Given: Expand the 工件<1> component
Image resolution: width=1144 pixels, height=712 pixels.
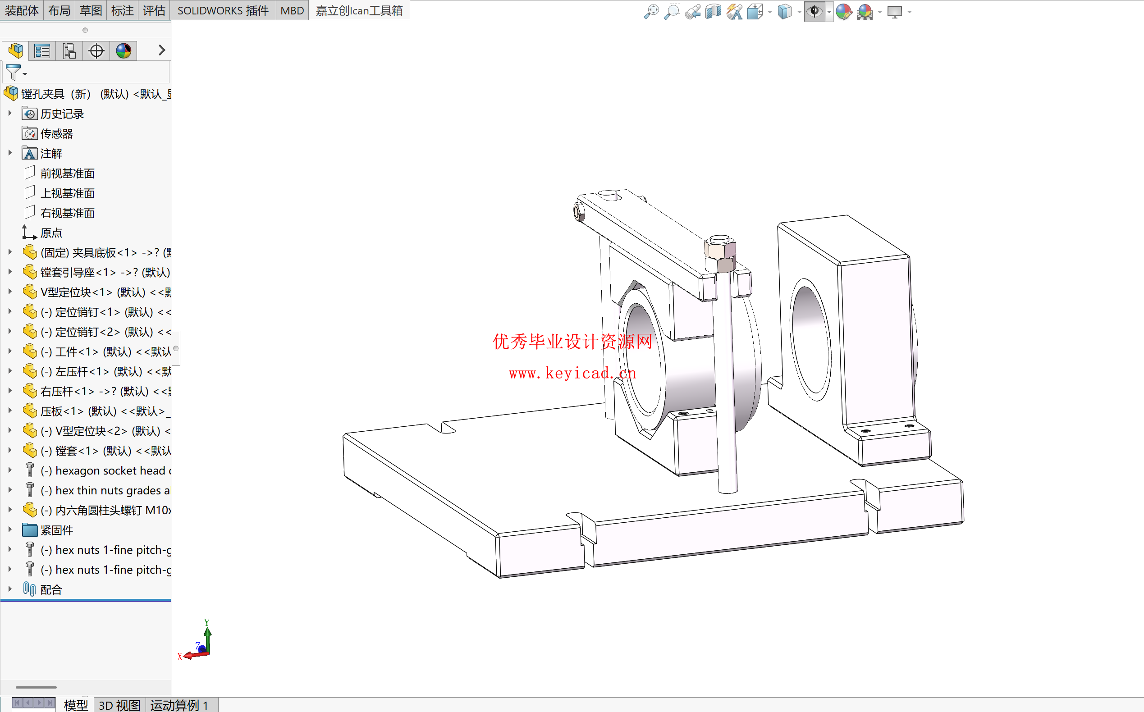Looking at the screenshot, I should [x=10, y=351].
